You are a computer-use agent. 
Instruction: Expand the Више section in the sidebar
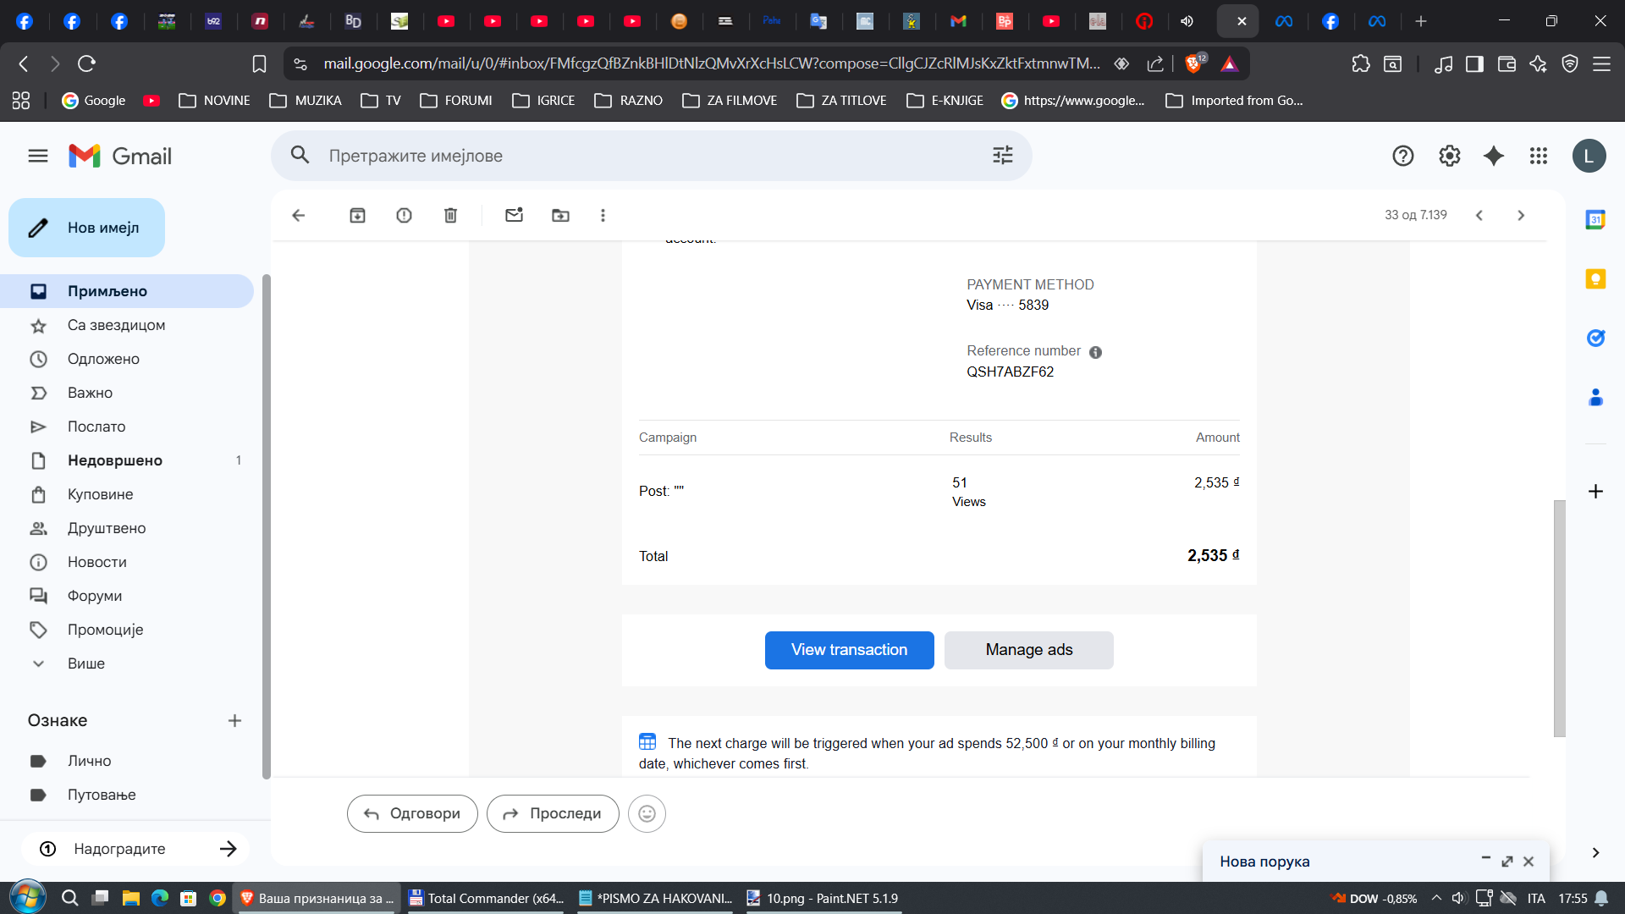86,663
